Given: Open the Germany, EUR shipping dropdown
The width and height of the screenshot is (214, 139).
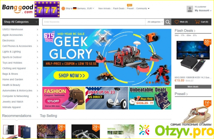Looking at the screenshot, I should pyautogui.click(x=84, y=9).
